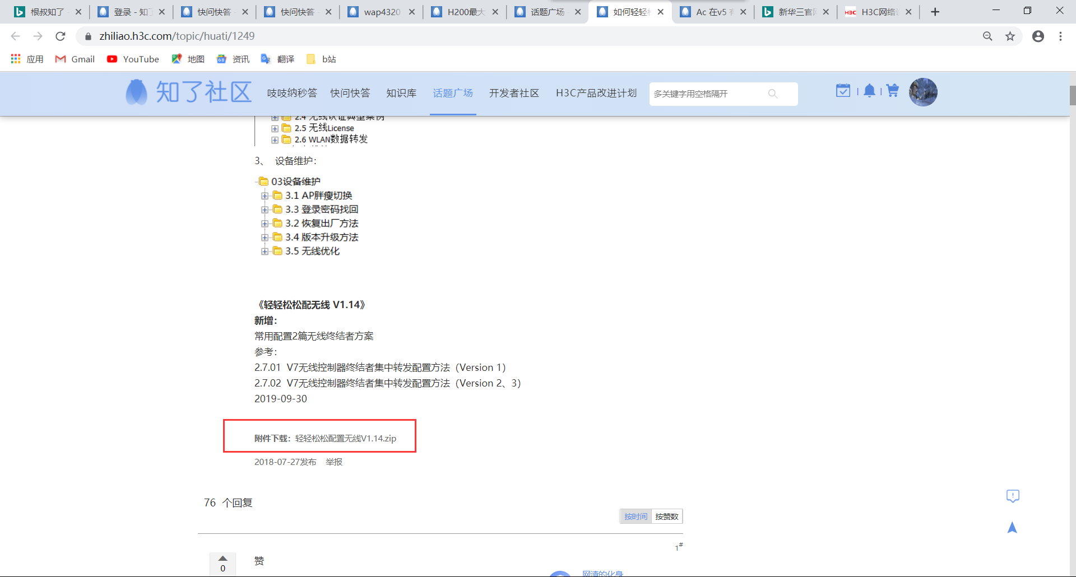Close the 登录 - 知了 browser tab
Screen dimensions: 1076x577
[161, 12]
